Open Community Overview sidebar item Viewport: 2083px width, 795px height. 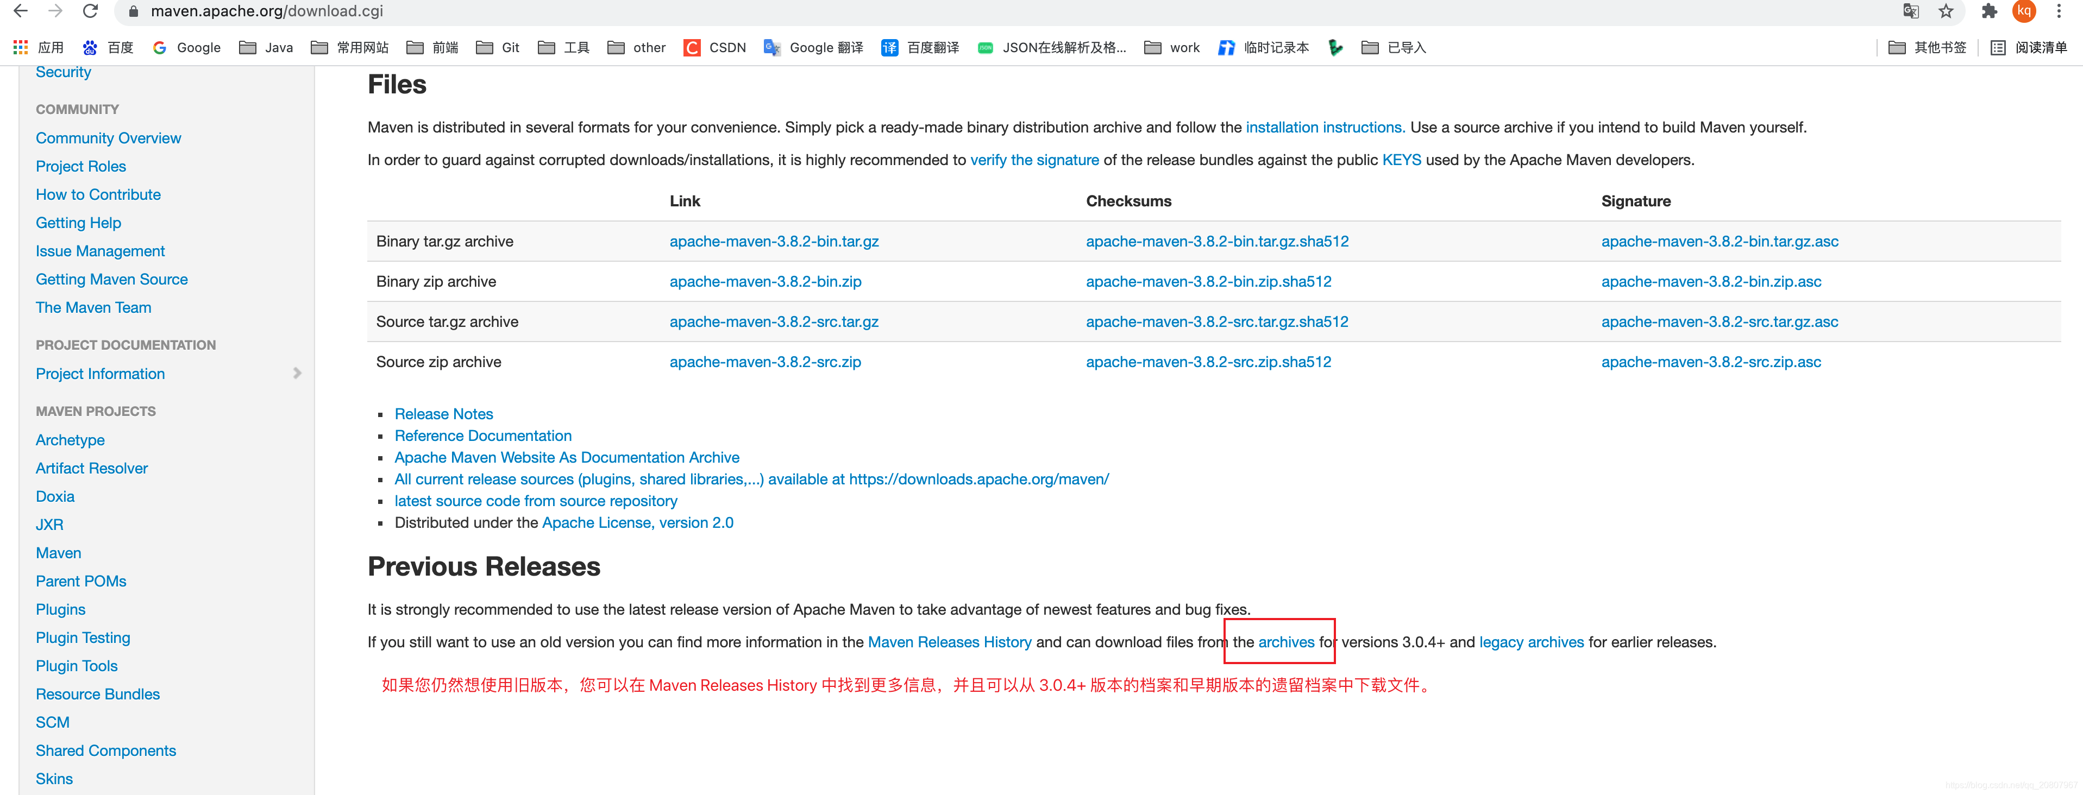pos(108,138)
